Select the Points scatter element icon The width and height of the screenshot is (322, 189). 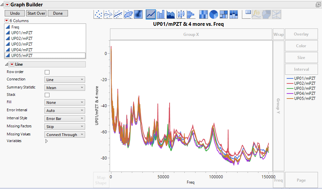(98, 14)
